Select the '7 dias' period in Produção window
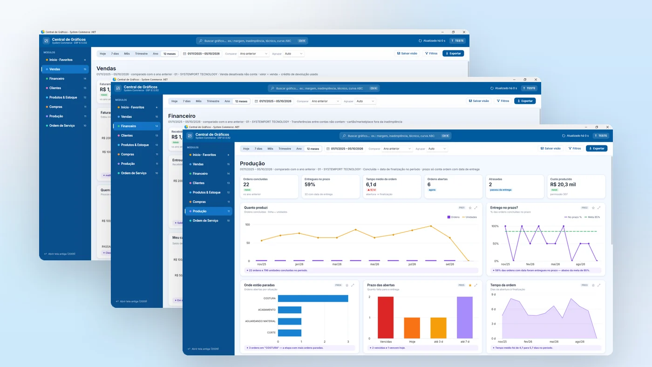Viewport: 652px width, 367px height. pos(258,149)
